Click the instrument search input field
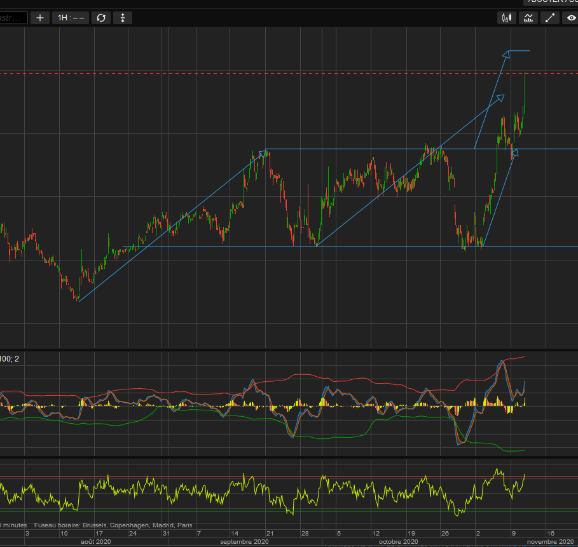 tap(13, 18)
